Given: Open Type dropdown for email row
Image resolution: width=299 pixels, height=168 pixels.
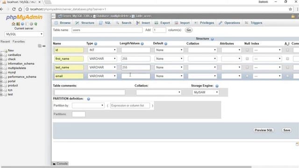Looking at the screenshot, I should click(x=102, y=76).
